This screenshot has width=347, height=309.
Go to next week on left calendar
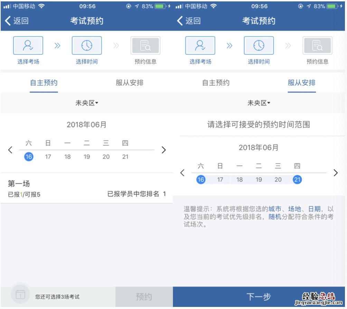click(x=163, y=150)
